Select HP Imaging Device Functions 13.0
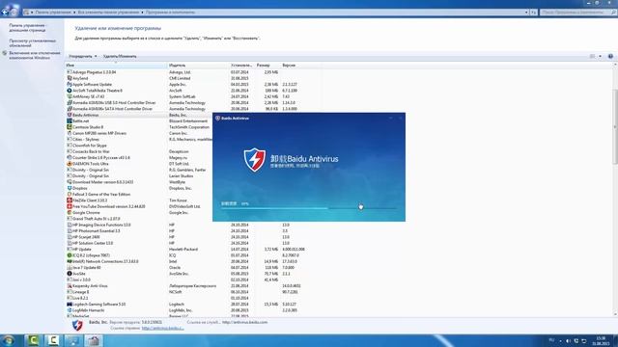 click(x=193, y=225)
